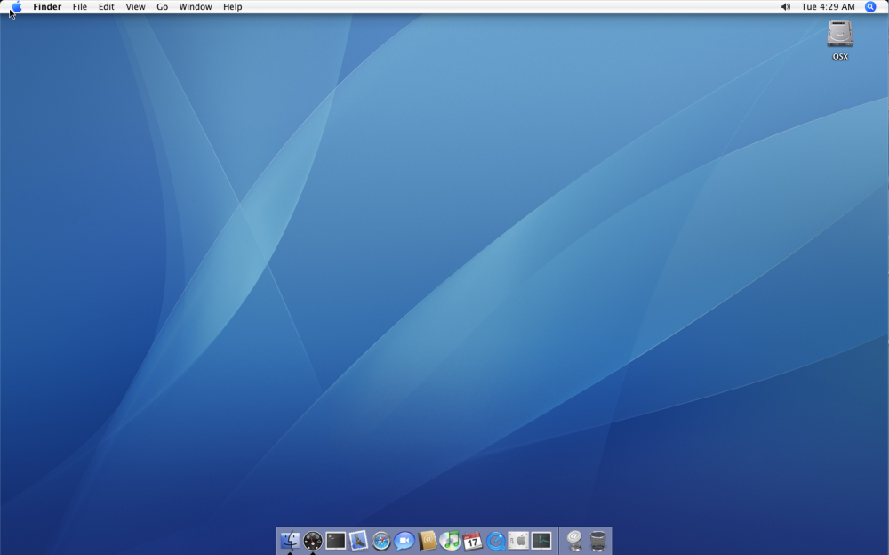The width and height of the screenshot is (889, 555).
Task: Open the View menu
Action: point(135,7)
